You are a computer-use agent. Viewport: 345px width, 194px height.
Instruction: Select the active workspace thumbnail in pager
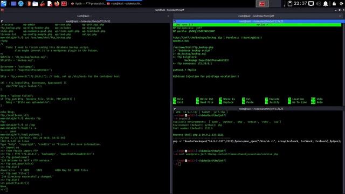(x=262, y=4)
